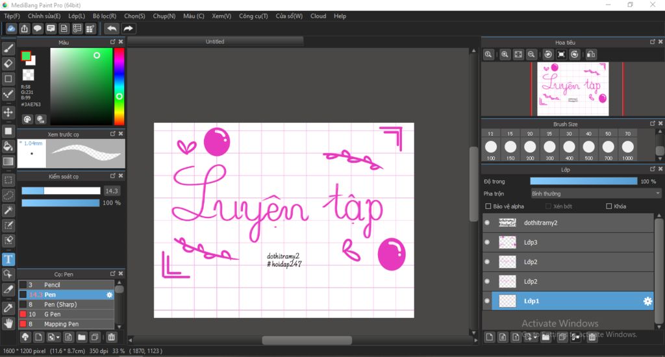665x357 pixels.
Task: Undock the Xem trước cọ panel
Action: pos(112,134)
